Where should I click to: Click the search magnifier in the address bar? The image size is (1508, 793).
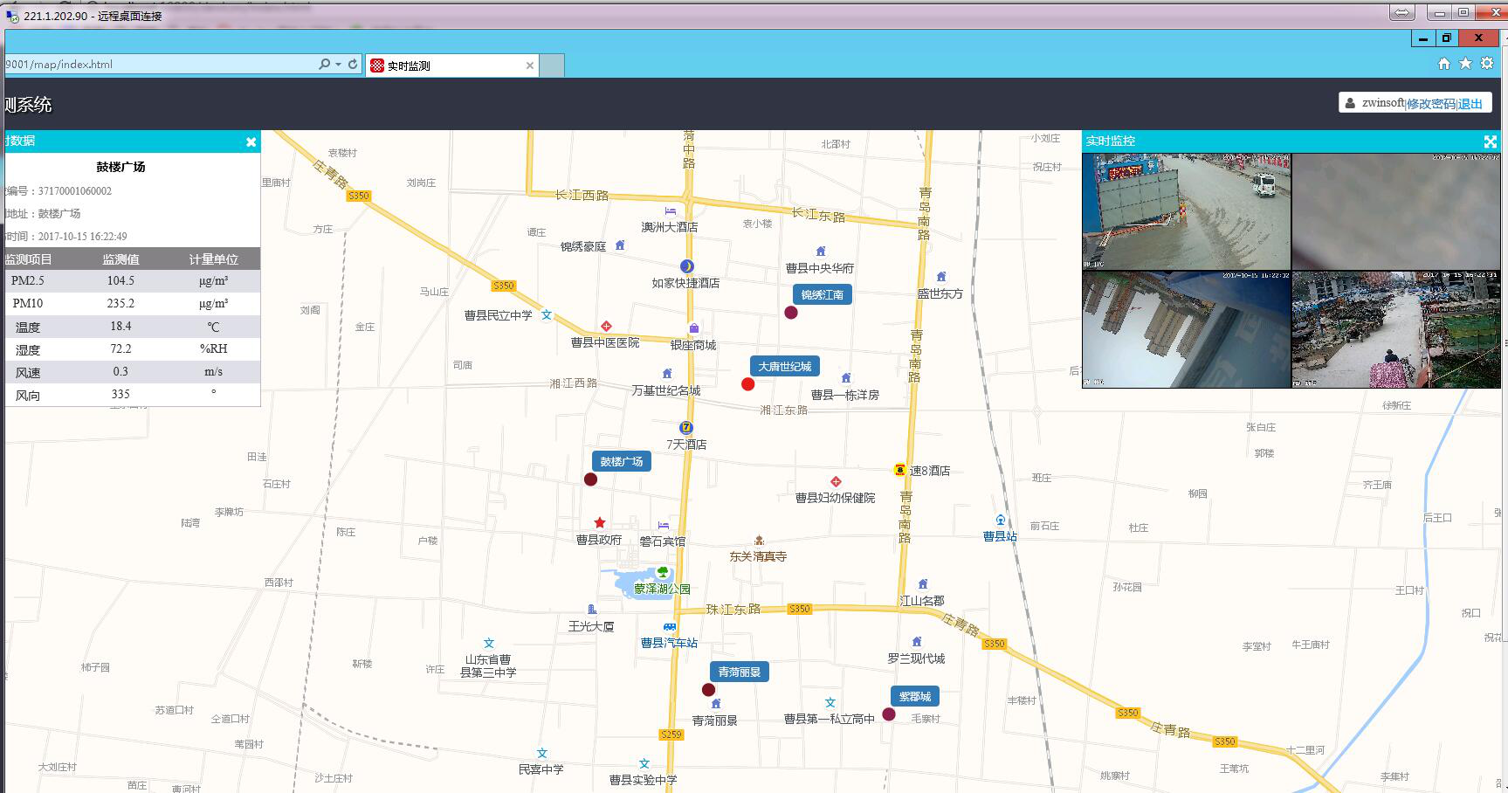(x=324, y=64)
